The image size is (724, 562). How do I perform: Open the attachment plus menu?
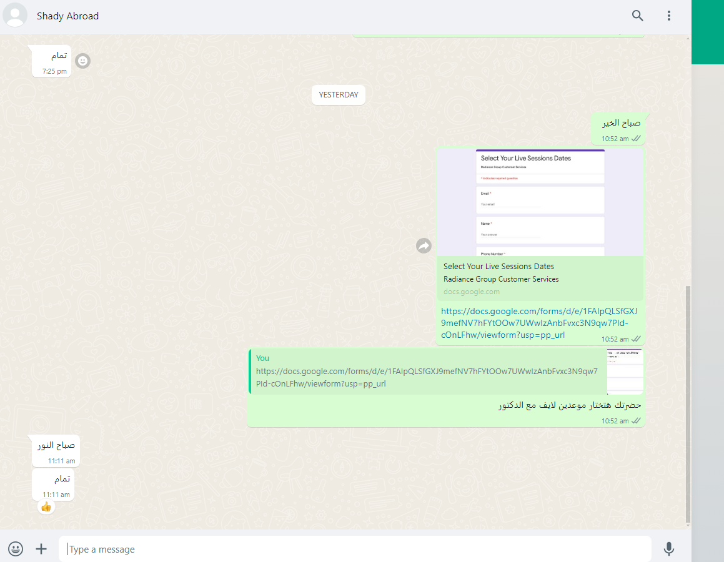[41, 549]
